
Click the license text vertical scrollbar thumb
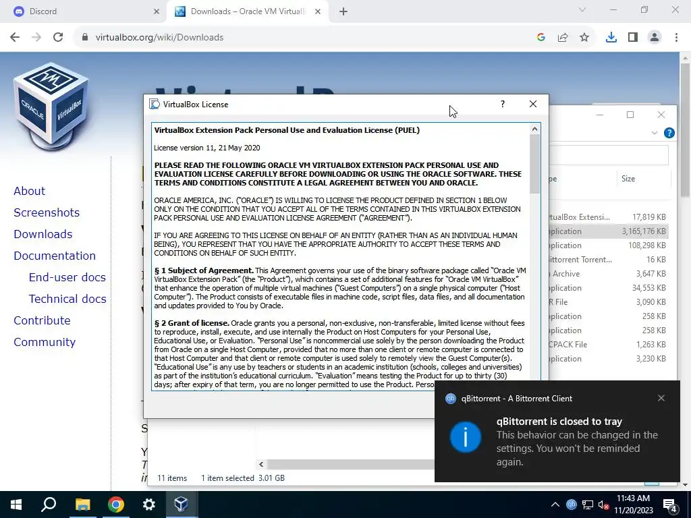click(x=534, y=164)
